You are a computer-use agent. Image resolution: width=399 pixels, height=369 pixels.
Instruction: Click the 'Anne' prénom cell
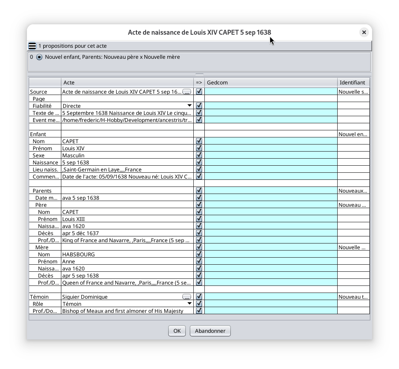(x=127, y=262)
